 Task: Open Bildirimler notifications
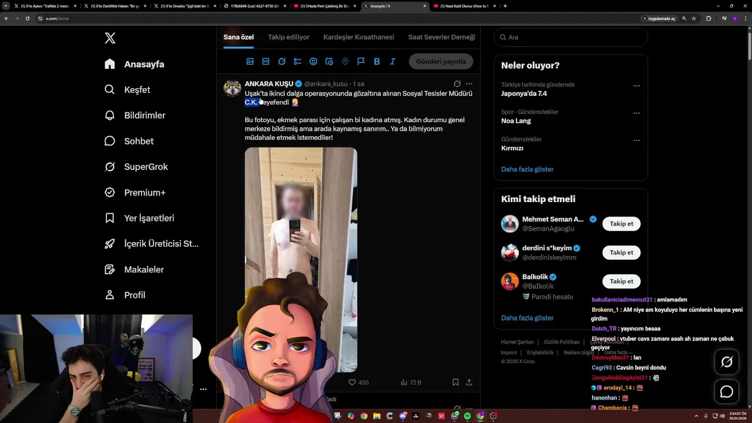click(x=135, y=115)
